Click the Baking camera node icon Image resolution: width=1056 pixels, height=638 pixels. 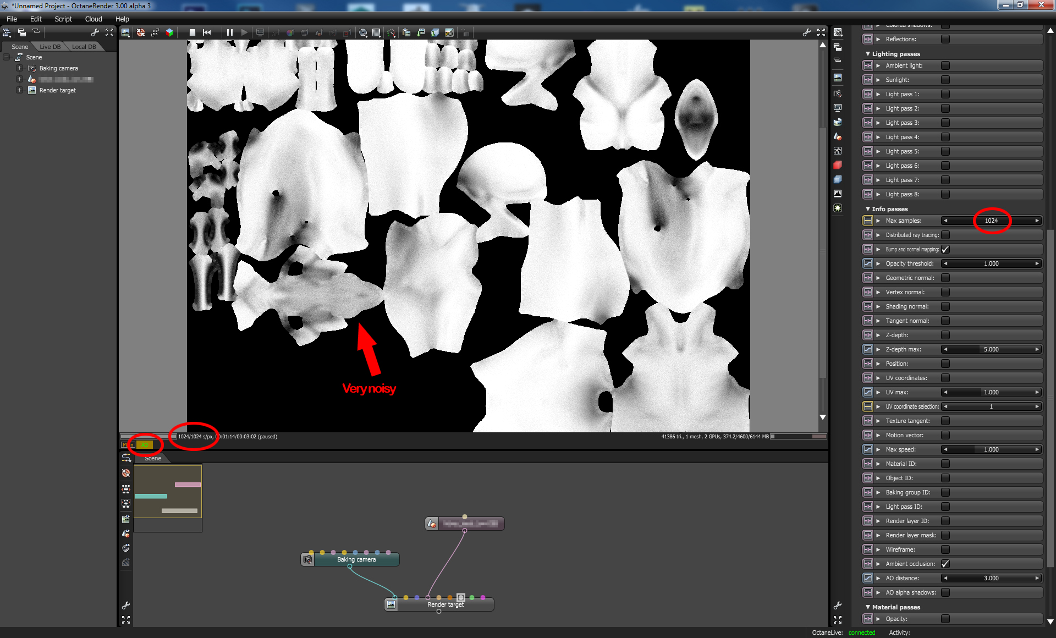click(308, 559)
